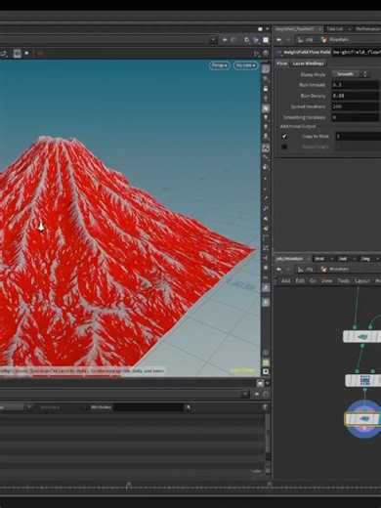The image size is (381, 508).
Task: Open the viewport pane tab menu arrow
Action: coord(267,29)
